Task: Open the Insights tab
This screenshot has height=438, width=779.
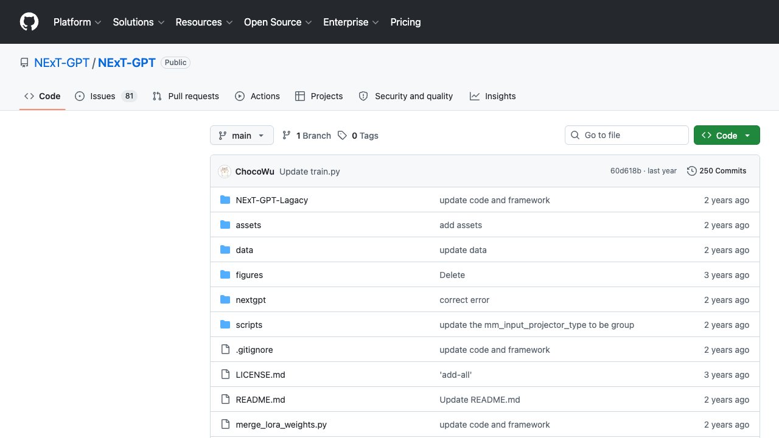Action: (x=493, y=96)
